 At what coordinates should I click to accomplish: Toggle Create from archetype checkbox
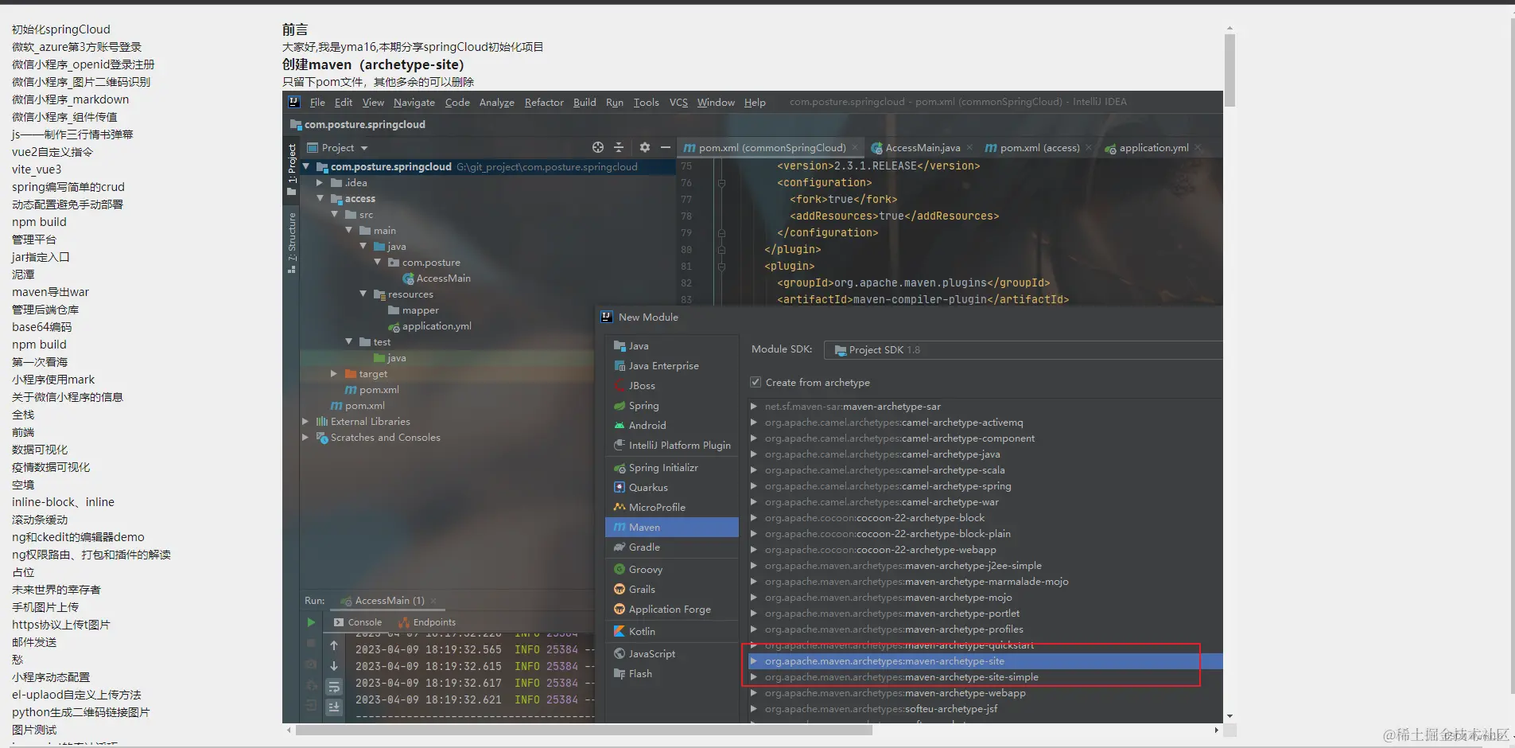click(x=756, y=383)
